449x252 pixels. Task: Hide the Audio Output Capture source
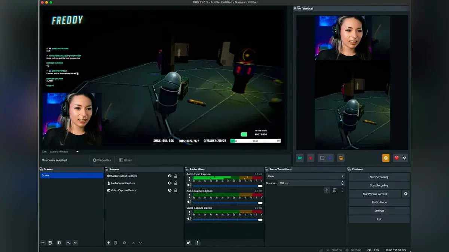(x=170, y=176)
